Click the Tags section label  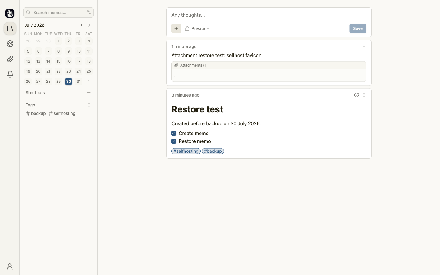point(30,105)
